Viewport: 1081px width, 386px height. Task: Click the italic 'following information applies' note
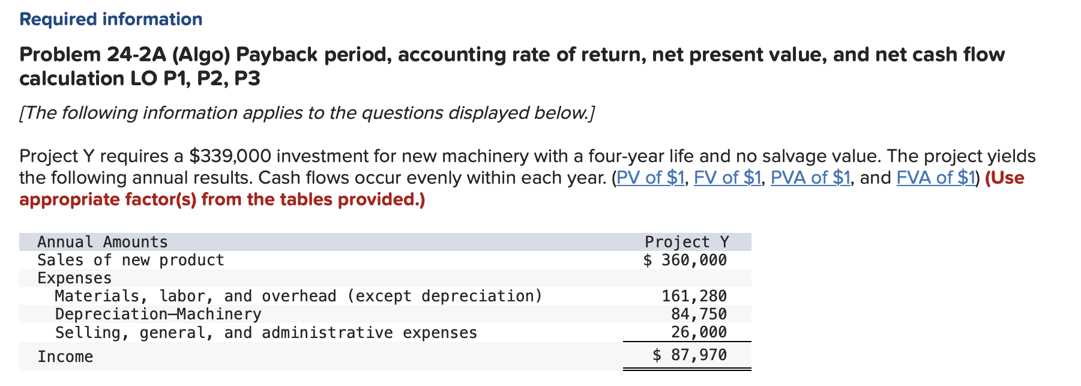(x=307, y=113)
